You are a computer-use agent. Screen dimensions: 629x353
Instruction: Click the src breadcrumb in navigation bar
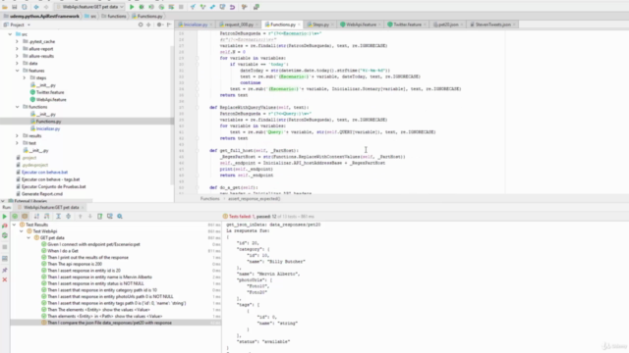[90, 17]
